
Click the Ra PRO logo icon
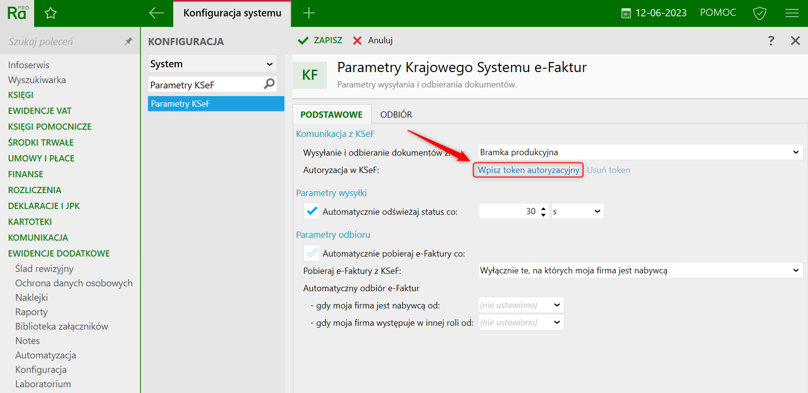click(x=18, y=12)
